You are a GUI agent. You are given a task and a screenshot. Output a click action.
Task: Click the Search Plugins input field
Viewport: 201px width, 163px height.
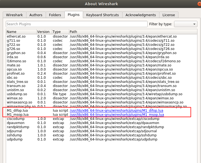[77, 24]
